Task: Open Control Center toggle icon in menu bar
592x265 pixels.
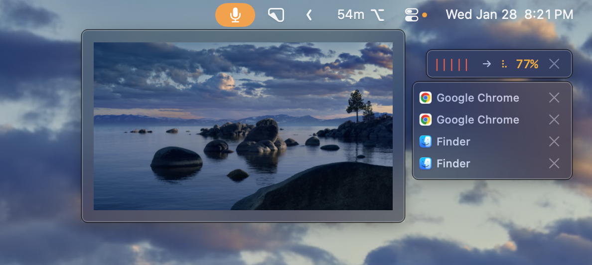Action: click(x=412, y=15)
